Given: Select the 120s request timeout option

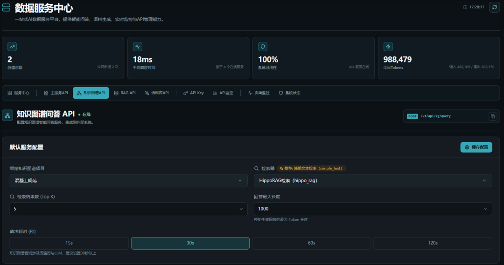Looking at the screenshot, I should [x=433, y=243].
